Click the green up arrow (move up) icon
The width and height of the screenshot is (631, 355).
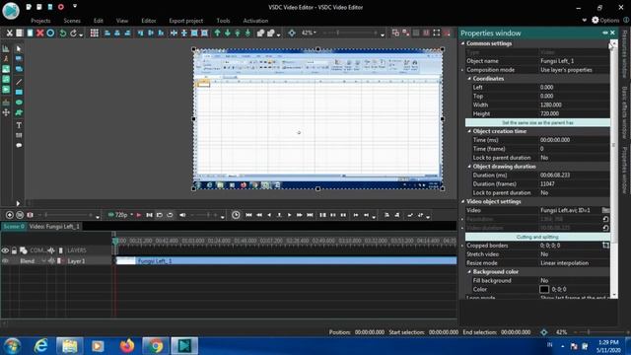pos(217,33)
